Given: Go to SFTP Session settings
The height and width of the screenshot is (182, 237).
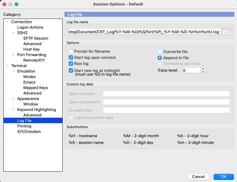Looking at the screenshot, I should [36, 38].
